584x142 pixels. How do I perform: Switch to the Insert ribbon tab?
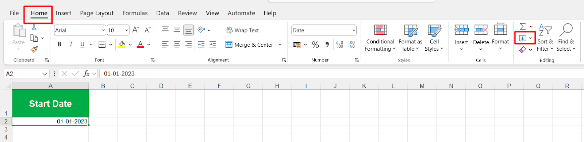(64, 13)
